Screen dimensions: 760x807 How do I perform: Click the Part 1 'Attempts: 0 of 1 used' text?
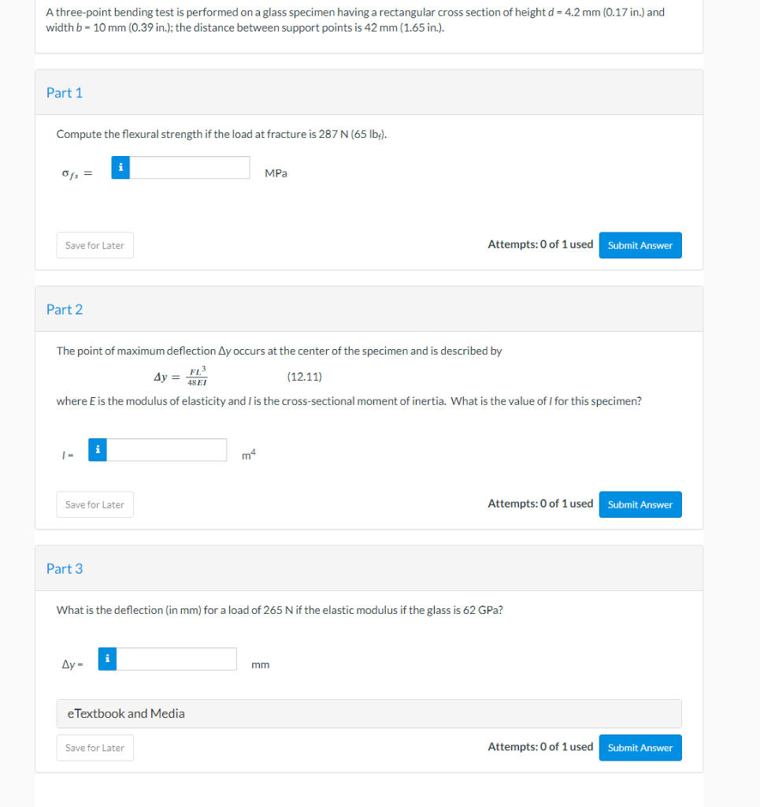click(540, 244)
